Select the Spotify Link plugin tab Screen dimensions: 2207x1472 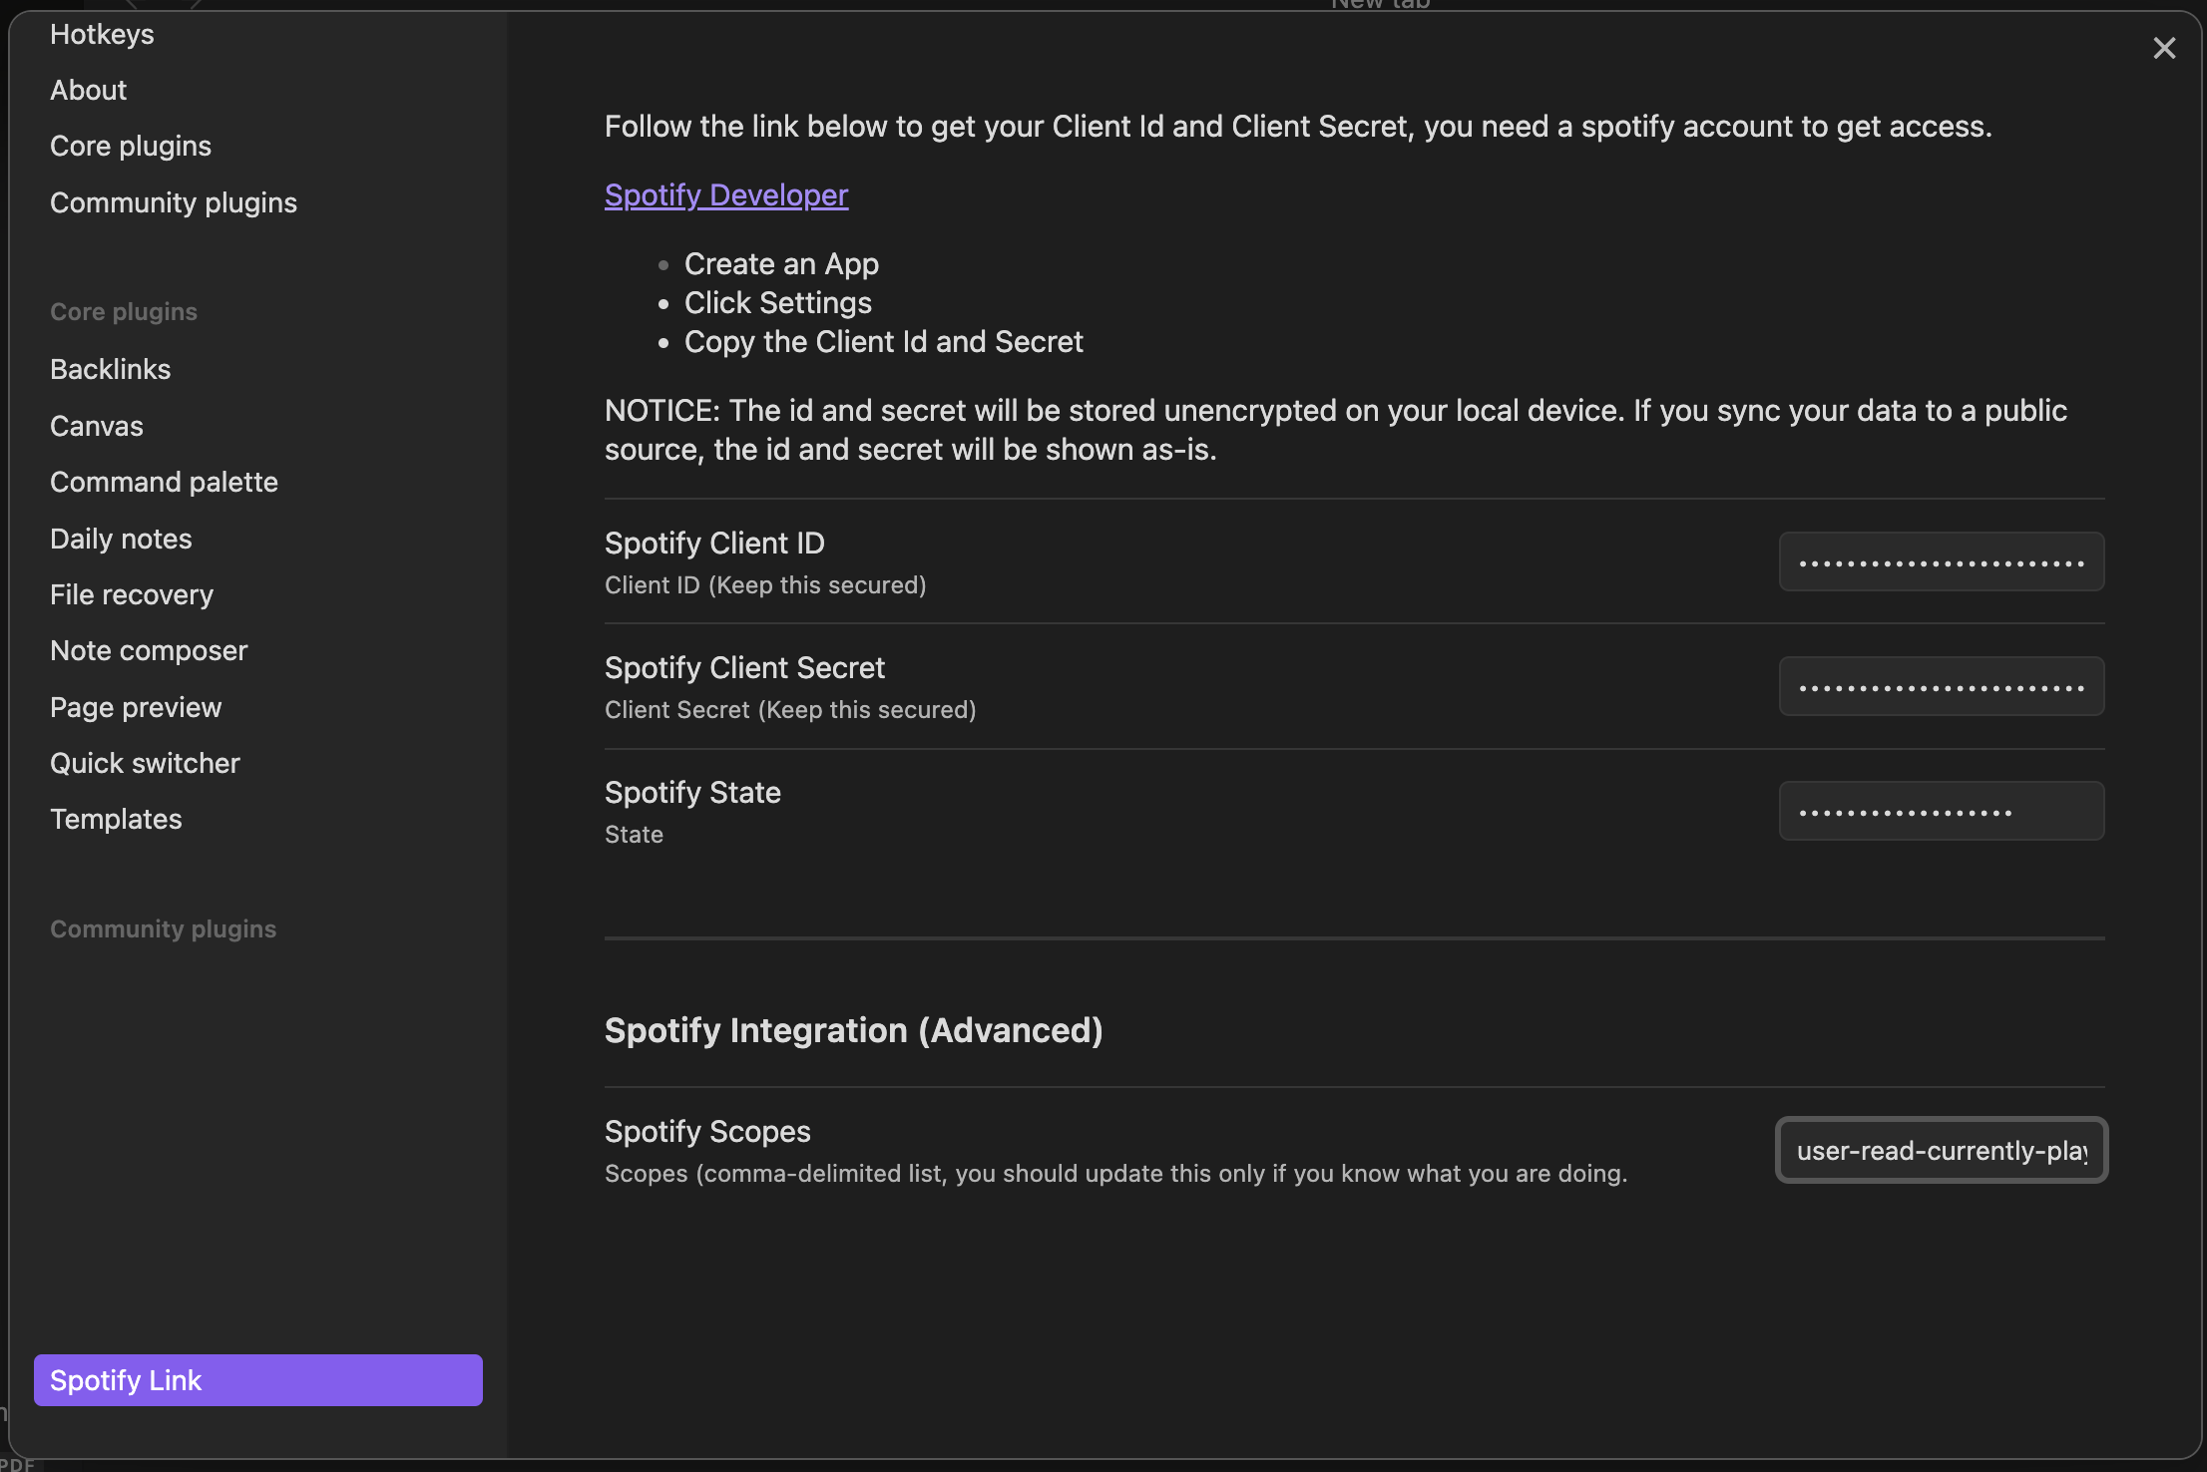point(257,1380)
